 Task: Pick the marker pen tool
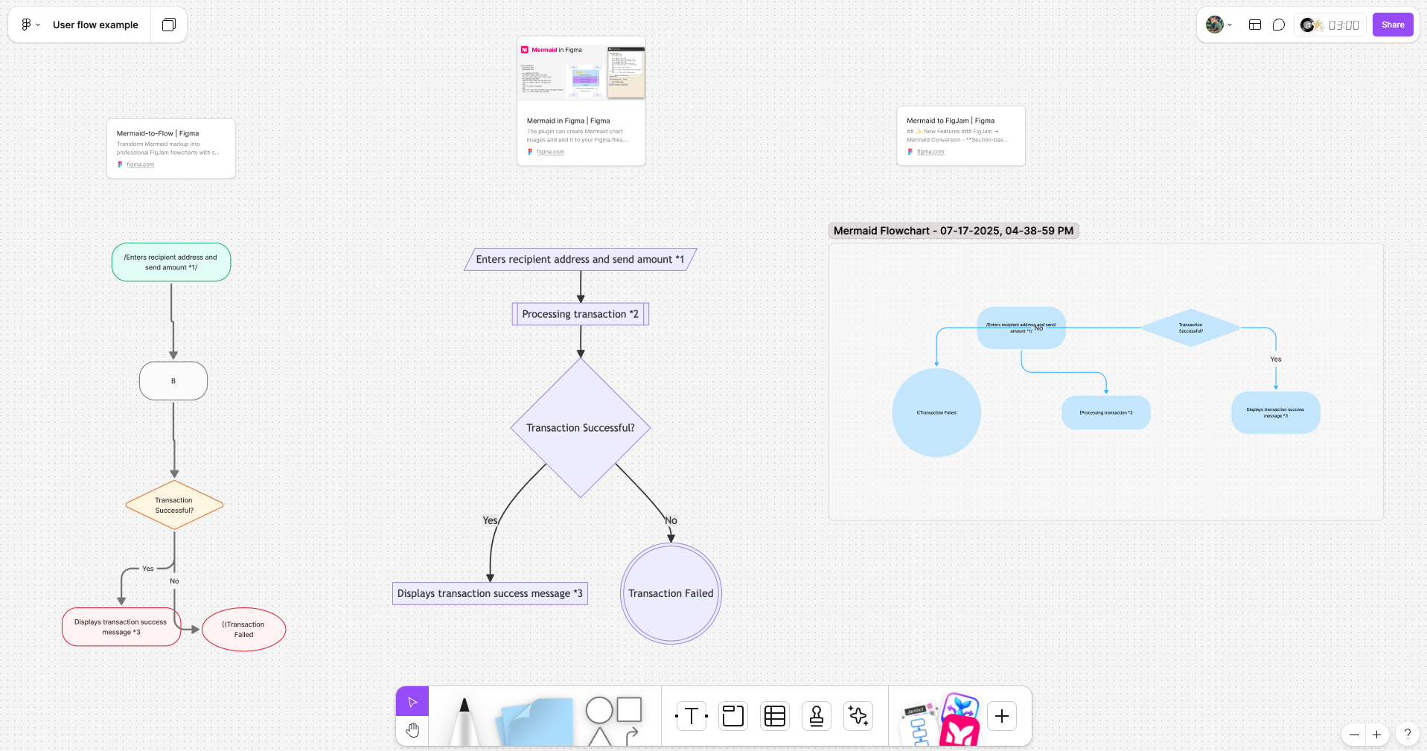(465, 720)
